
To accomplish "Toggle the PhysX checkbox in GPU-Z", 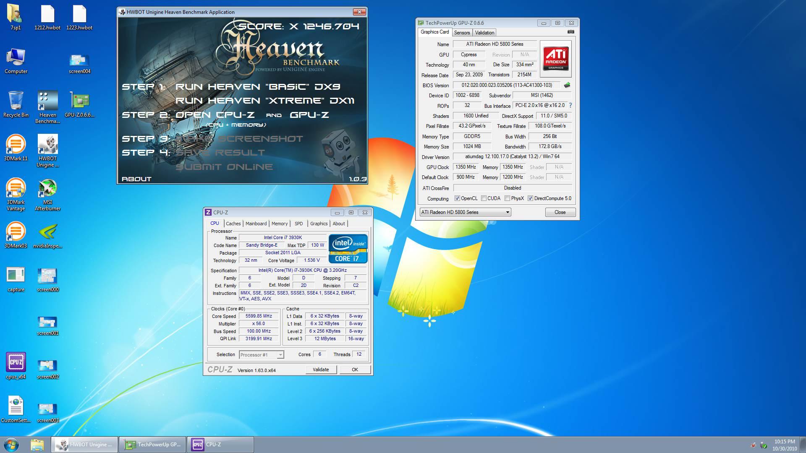I will click(x=507, y=198).
